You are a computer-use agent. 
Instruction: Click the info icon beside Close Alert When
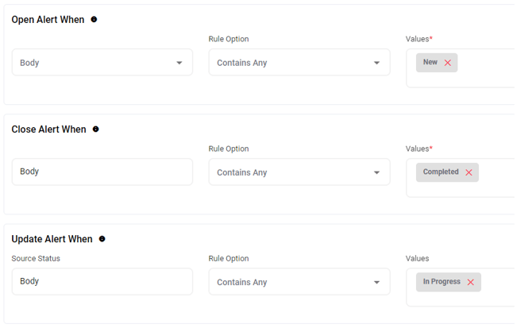(96, 129)
